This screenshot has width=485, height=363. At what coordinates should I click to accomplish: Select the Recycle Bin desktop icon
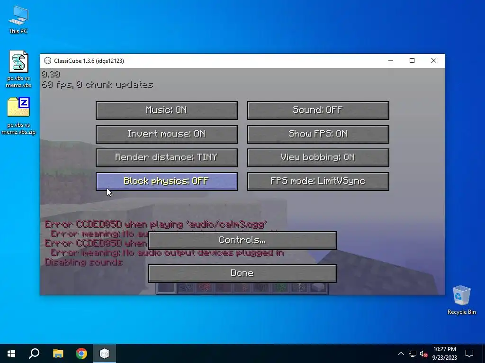tap(461, 300)
